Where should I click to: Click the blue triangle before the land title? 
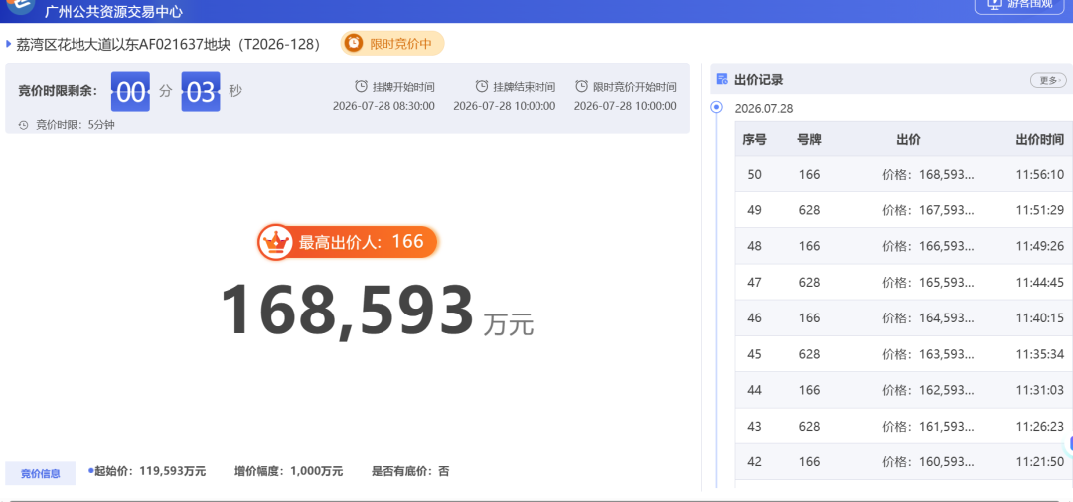click(x=8, y=44)
